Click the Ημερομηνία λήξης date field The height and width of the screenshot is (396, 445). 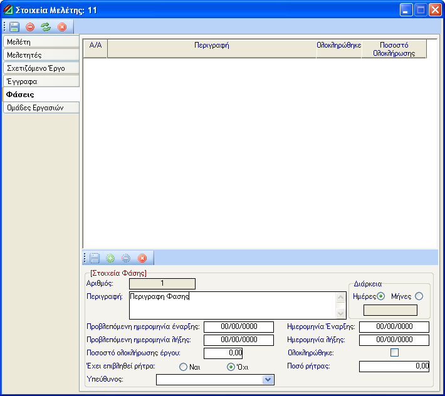click(x=394, y=340)
